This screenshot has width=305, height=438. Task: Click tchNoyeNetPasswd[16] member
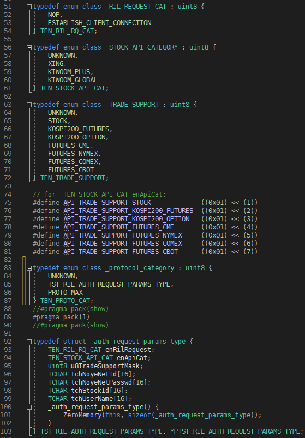[x=109, y=382]
